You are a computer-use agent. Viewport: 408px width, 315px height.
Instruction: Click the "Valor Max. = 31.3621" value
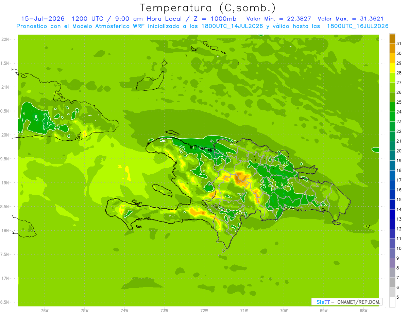(350, 19)
